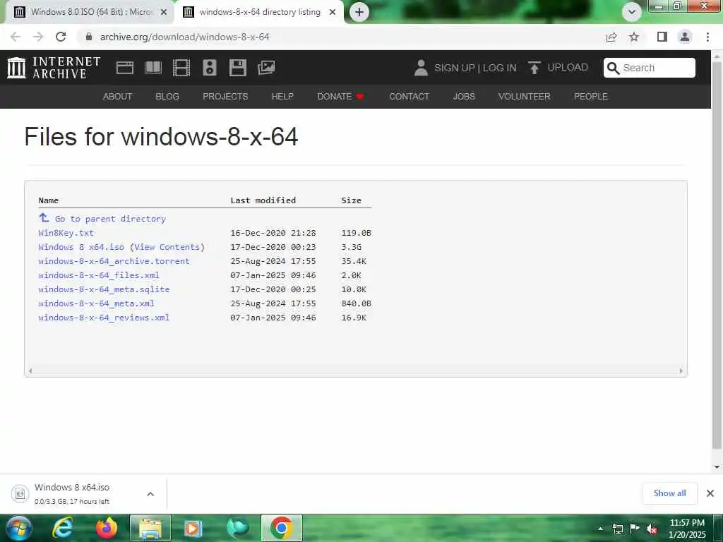This screenshot has height=542, width=723.
Task: Switch to the Windows 8.0 ISO (64 Bit) tab
Action: (x=90, y=12)
